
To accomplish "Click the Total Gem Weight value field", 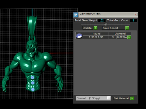I will pyautogui.click(x=102, y=20).
